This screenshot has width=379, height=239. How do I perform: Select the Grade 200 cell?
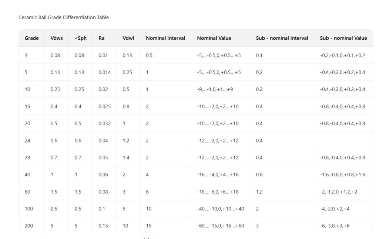(x=28, y=226)
